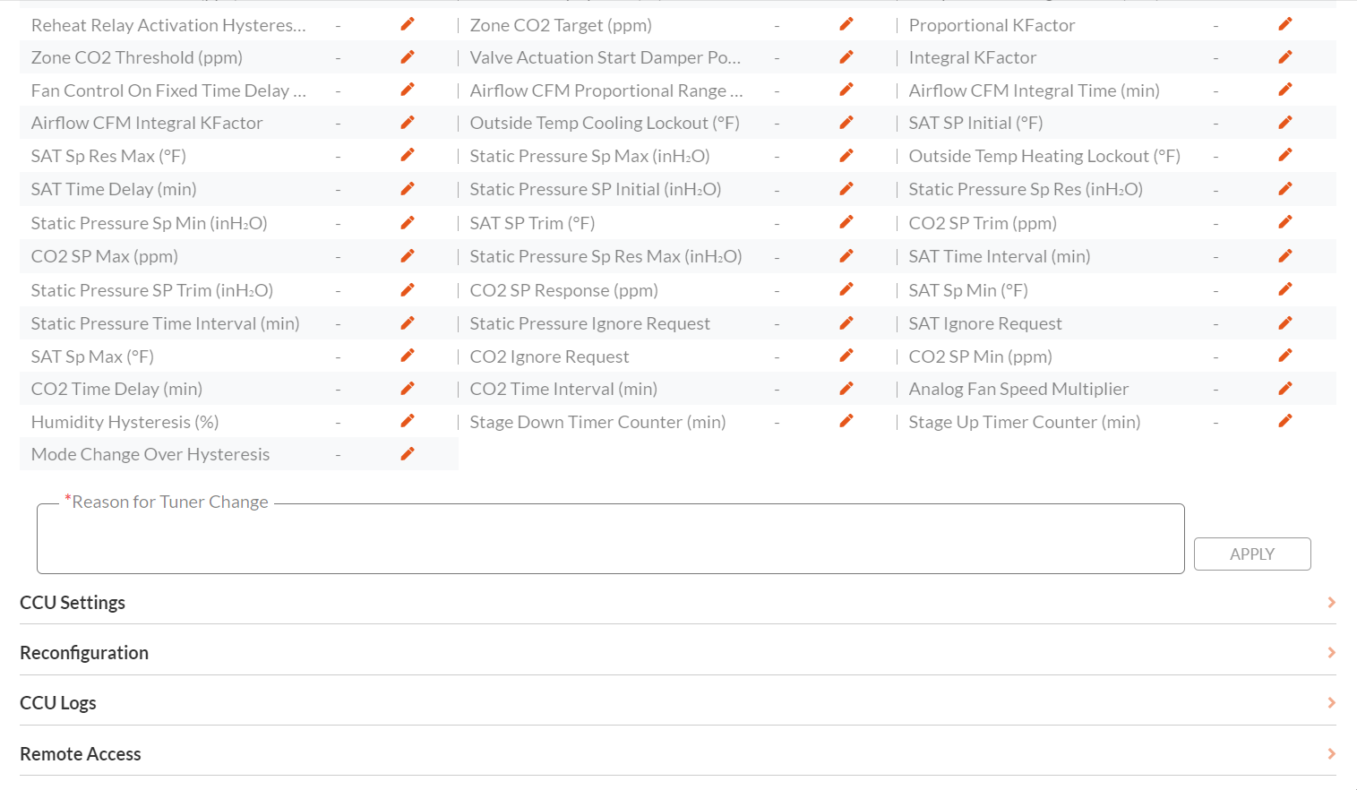This screenshot has width=1357, height=790.
Task: Edit Proportional KFactor using its pencil icon
Action: [x=1285, y=23]
